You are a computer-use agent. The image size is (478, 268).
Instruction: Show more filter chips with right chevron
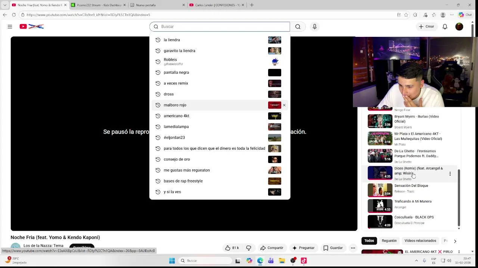(455, 241)
